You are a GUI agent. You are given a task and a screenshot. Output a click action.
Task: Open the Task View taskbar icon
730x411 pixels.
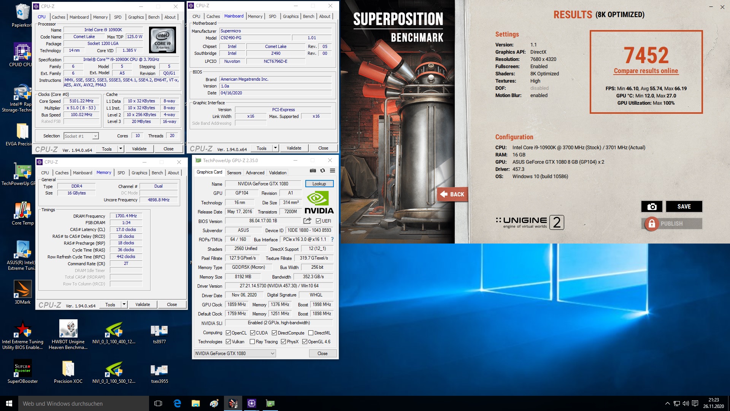tap(158, 403)
